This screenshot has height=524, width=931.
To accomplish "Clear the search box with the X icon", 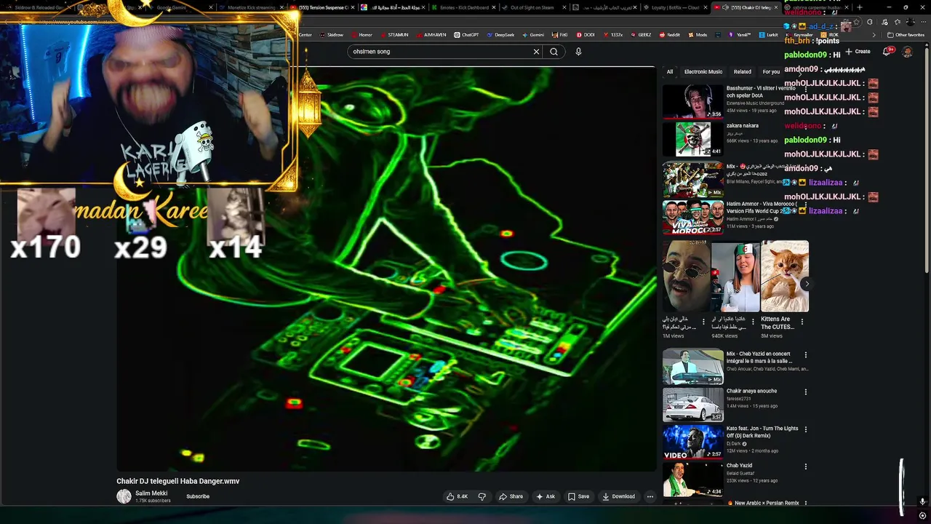I will click(536, 52).
